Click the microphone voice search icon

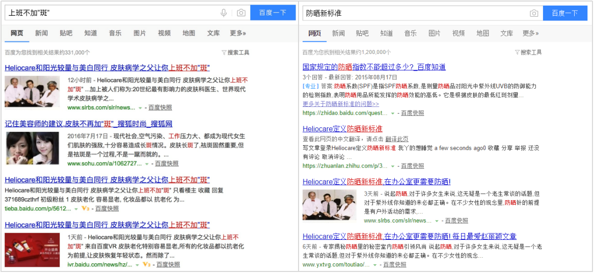(x=224, y=13)
